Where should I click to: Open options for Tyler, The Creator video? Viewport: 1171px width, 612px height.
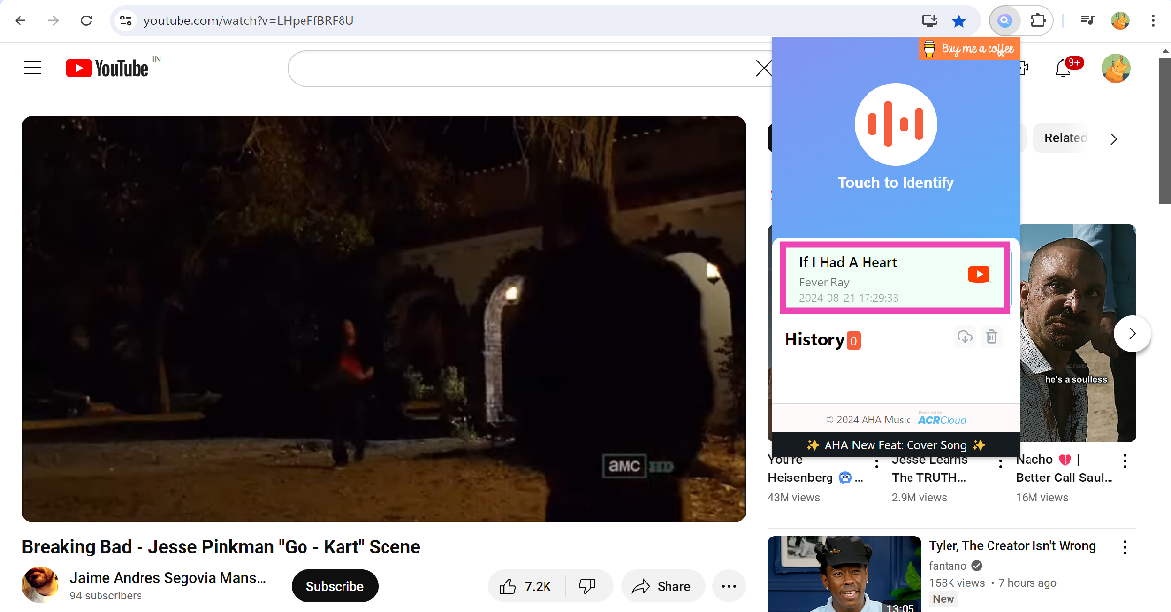[x=1124, y=547]
